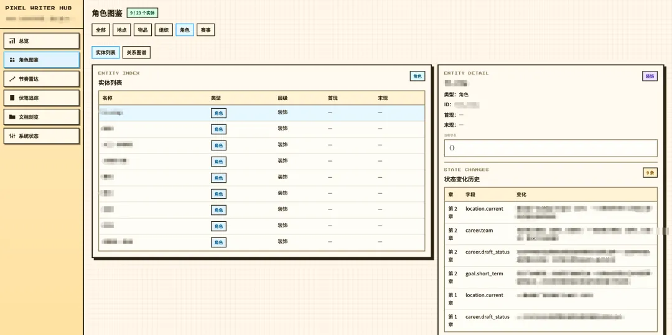Open the 总览 sidebar page
Screen dimensions: 672x335
click(x=42, y=41)
